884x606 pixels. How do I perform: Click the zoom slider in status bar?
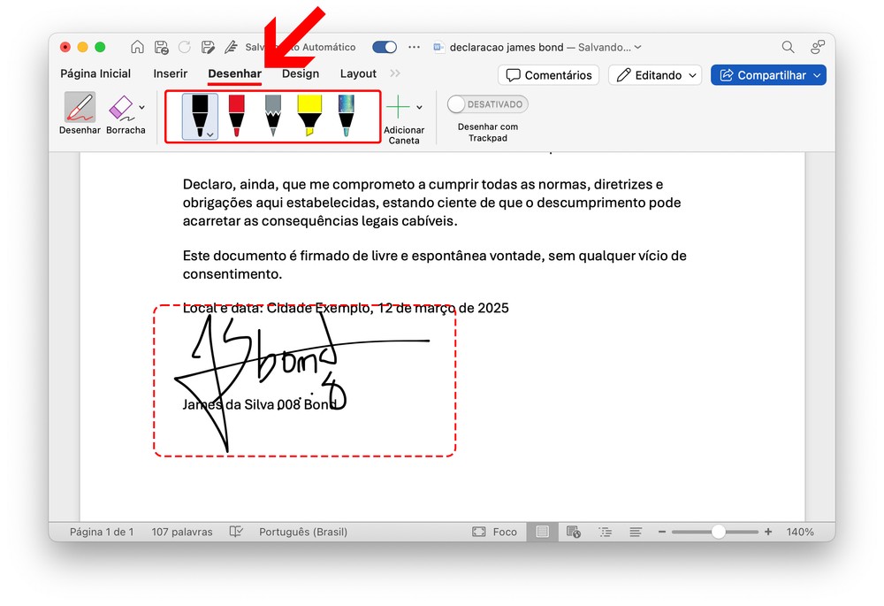pos(718,532)
